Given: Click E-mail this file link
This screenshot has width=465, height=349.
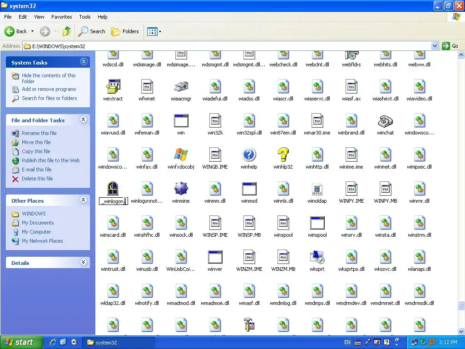Looking at the screenshot, I should tap(36, 170).
